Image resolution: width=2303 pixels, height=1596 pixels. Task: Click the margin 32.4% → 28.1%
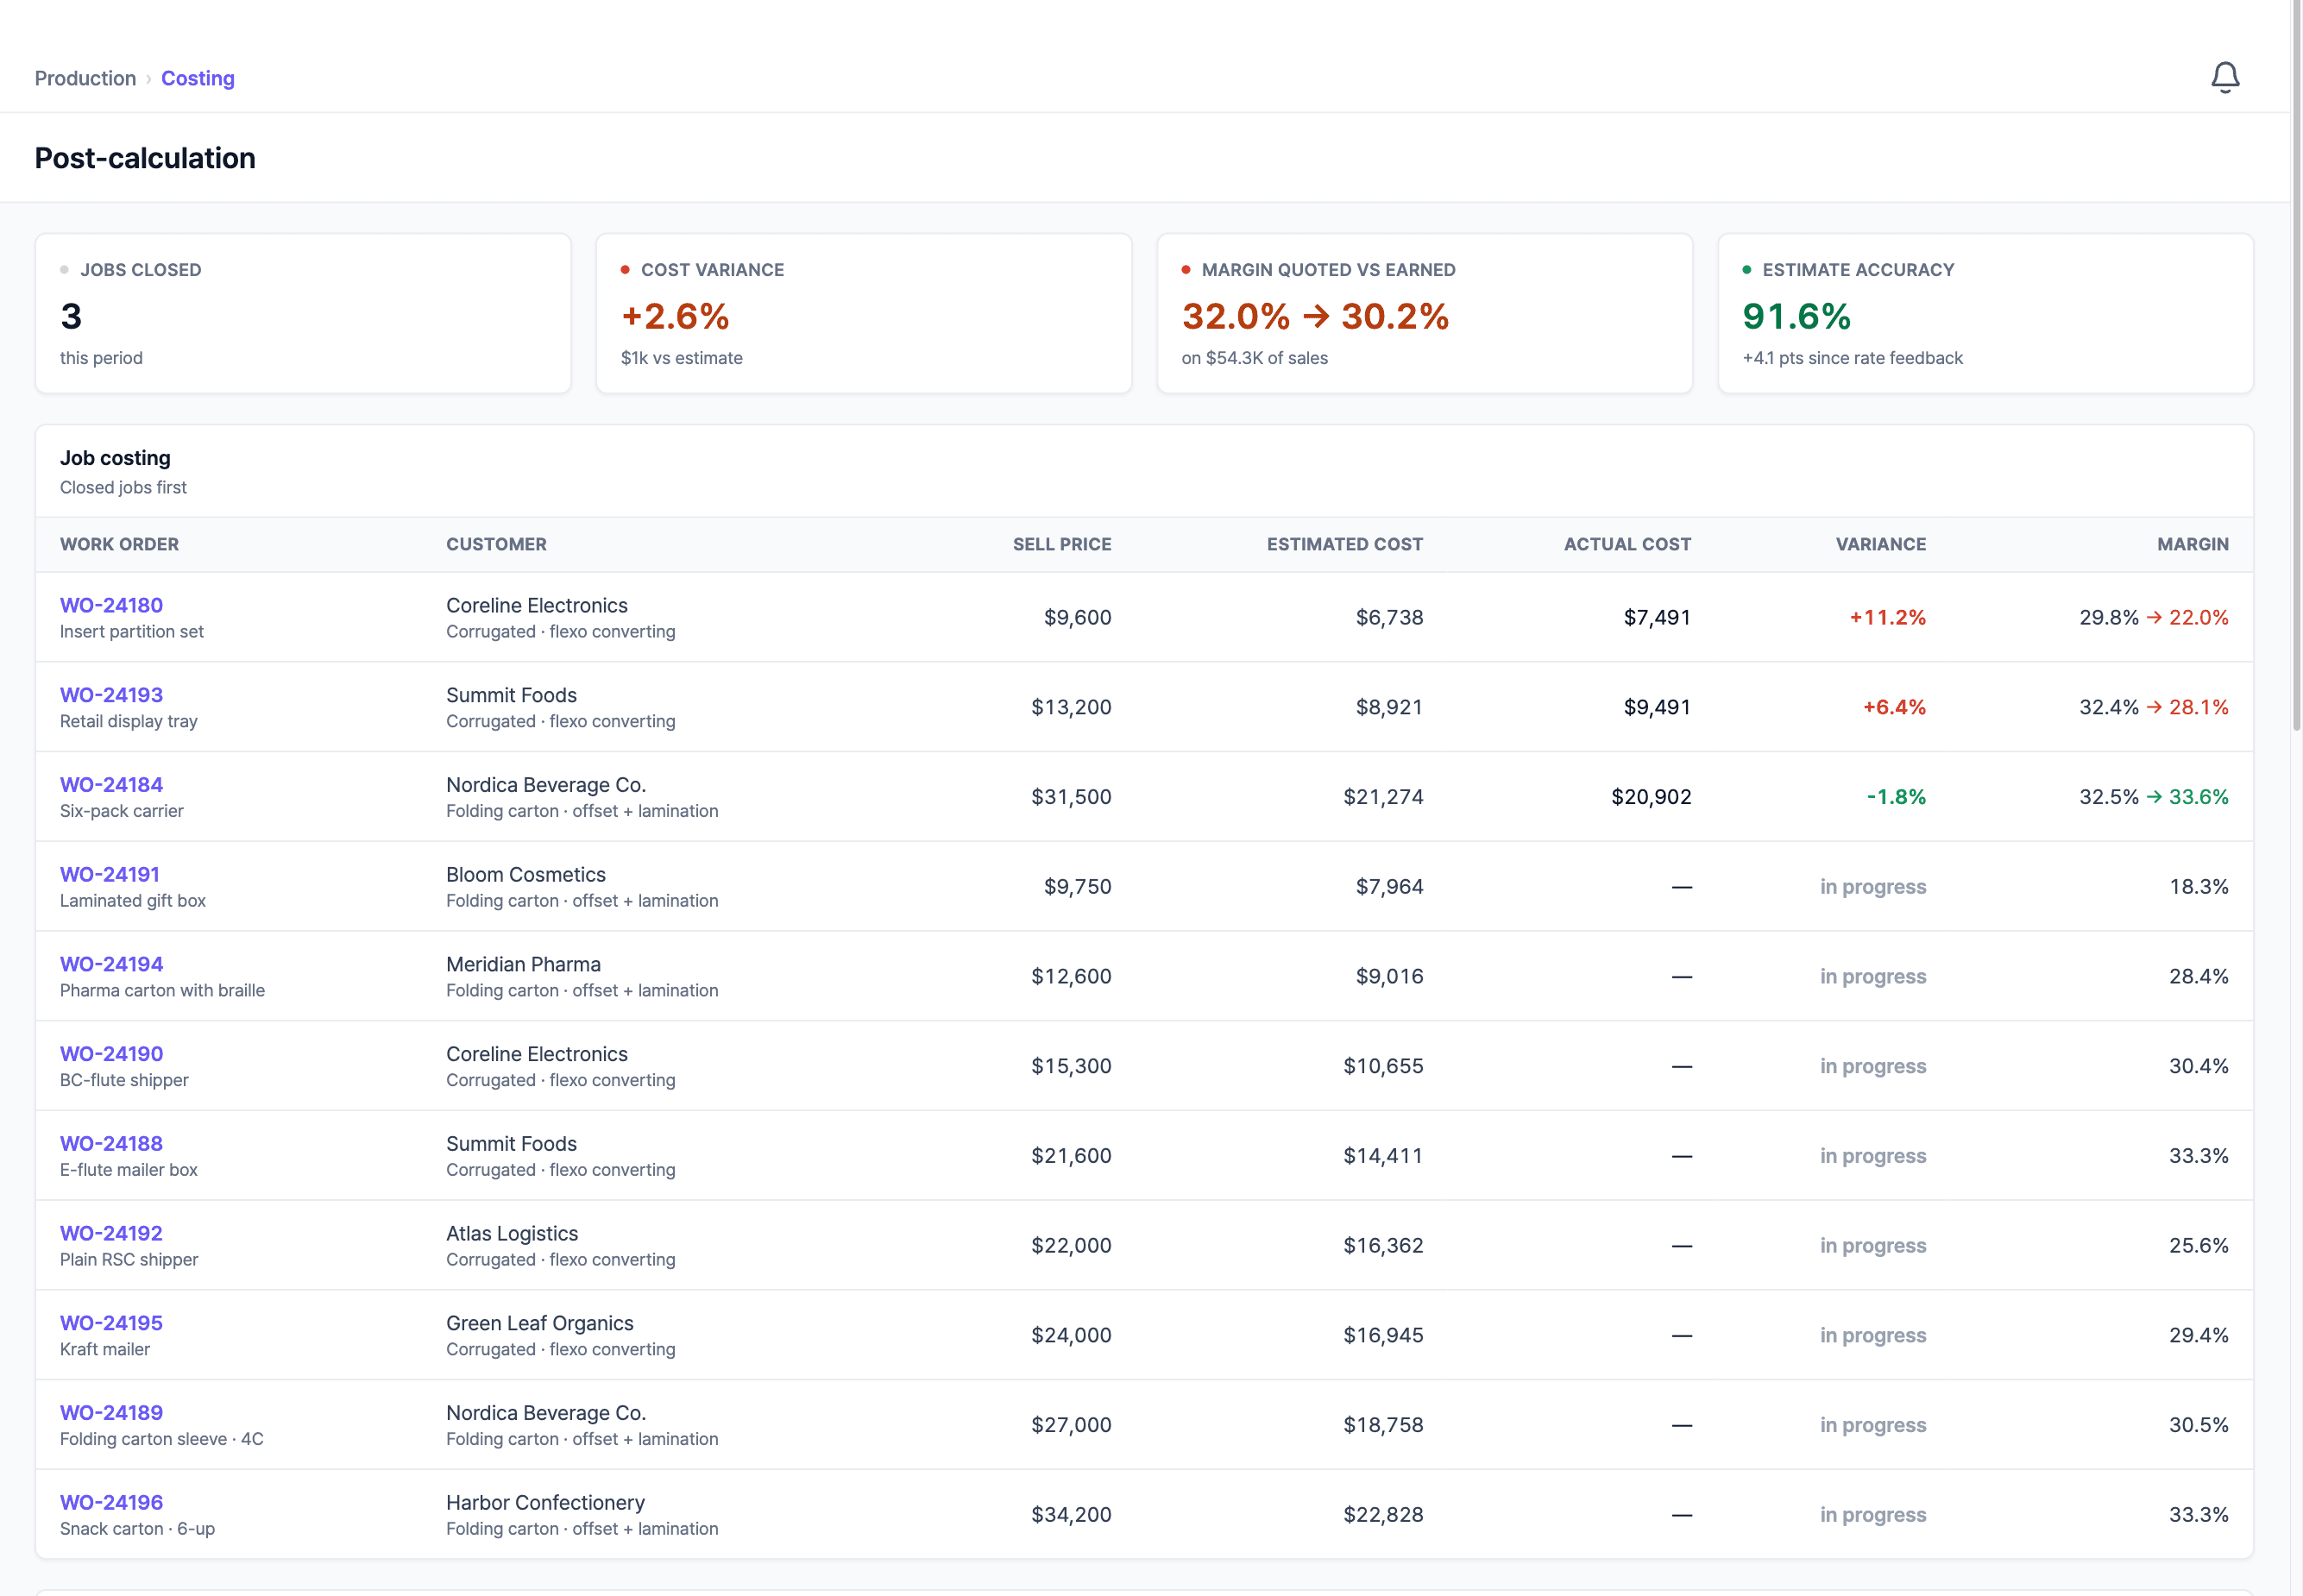2153,707
